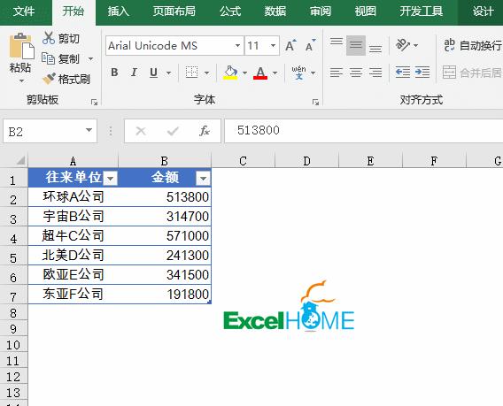This screenshot has width=503, height=406.
Task: Center text horizontally
Action: 356,73
